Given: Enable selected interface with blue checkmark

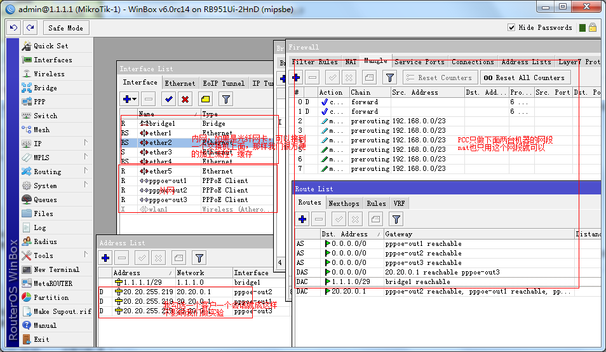Looking at the screenshot, I should click(x=168, y=99).
